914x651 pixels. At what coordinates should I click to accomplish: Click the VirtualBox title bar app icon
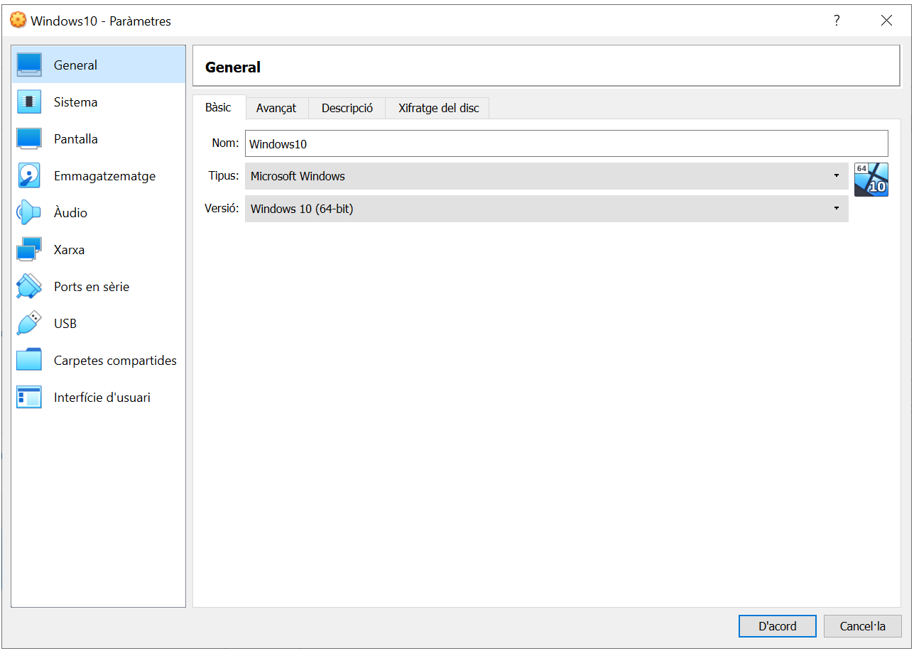click(18, 21)
